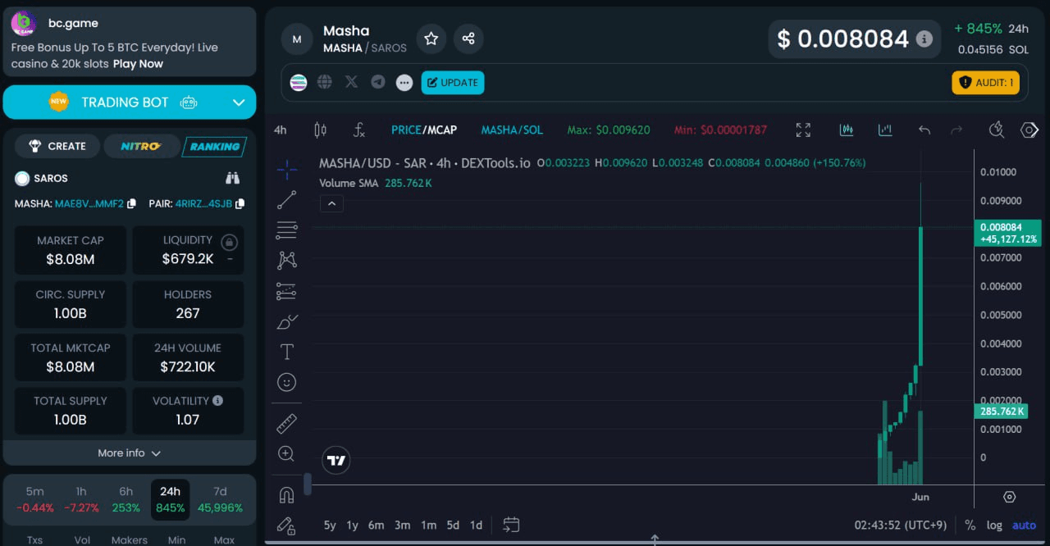Open the CREATE button
The height and width of the screenshot is (546, 1050).
pos(57,146)
